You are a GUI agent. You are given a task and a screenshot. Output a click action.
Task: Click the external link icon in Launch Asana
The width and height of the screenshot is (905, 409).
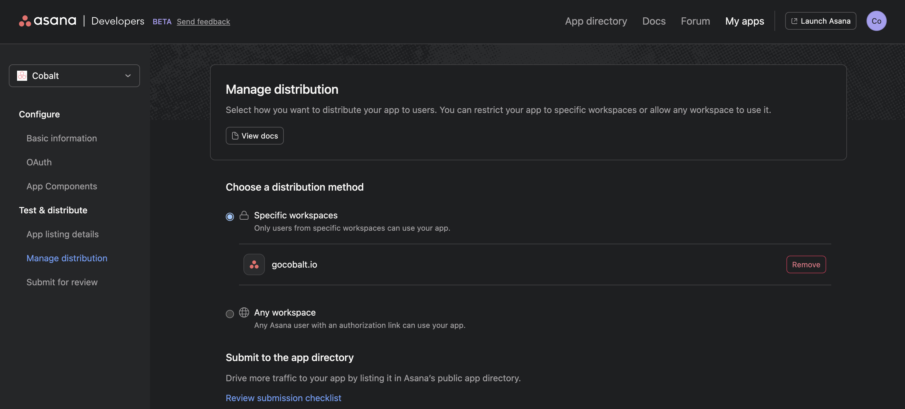(794, 21)
